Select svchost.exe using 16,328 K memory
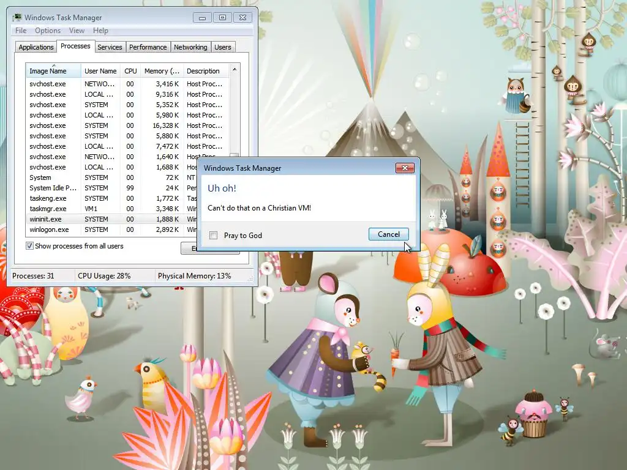 pyautogui.click(x=128, y=125)
